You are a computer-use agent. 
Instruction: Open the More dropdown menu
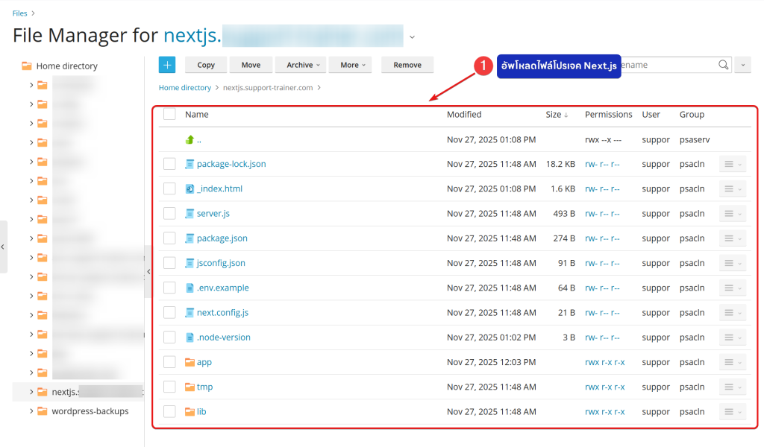pos(353,65)
